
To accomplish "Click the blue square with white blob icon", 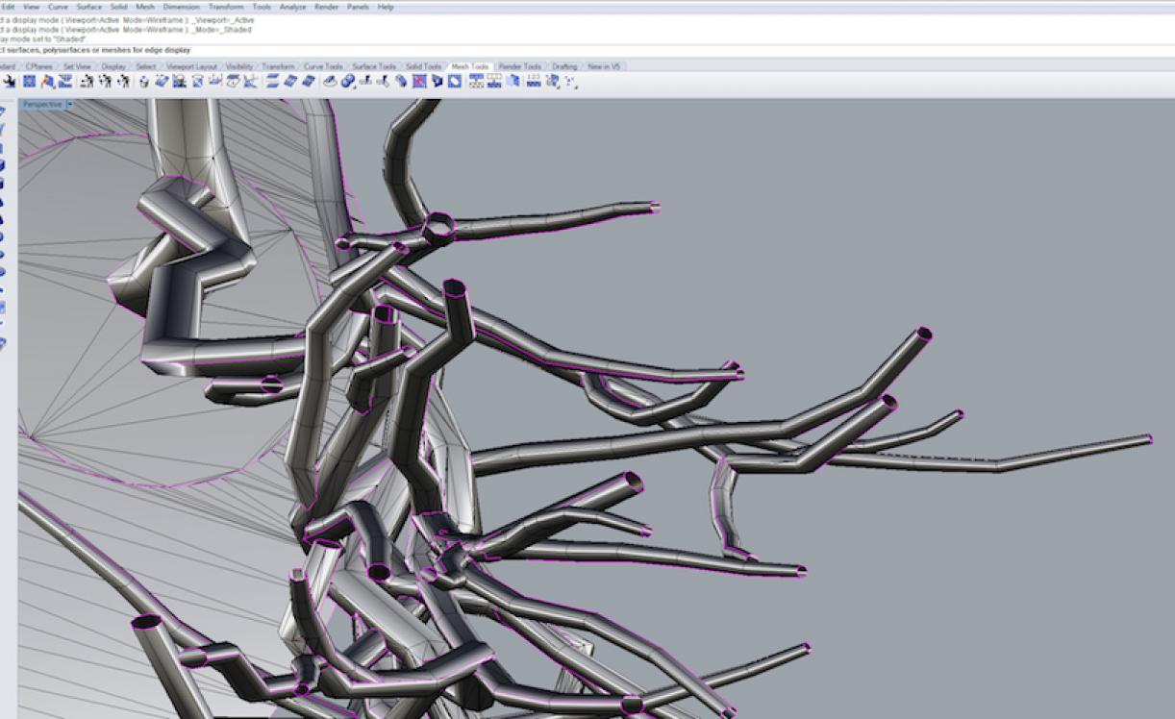I will [455, 82].
